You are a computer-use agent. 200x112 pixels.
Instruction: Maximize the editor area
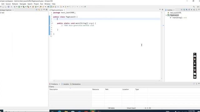162,10
